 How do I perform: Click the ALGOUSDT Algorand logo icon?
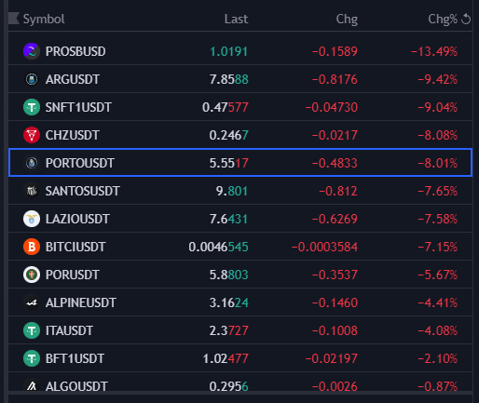(x=32, y=385)
